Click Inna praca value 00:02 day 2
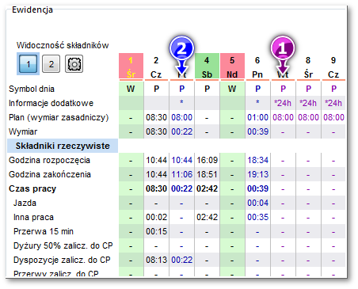Image resolution: width=358 pixels, height=289 pixels. coord(156,217)
